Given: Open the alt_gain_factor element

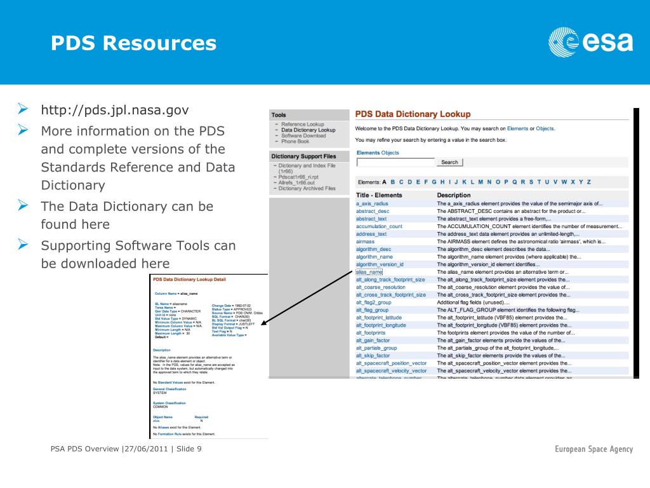Looking at the screenshot, I should (x=373, y=341).
